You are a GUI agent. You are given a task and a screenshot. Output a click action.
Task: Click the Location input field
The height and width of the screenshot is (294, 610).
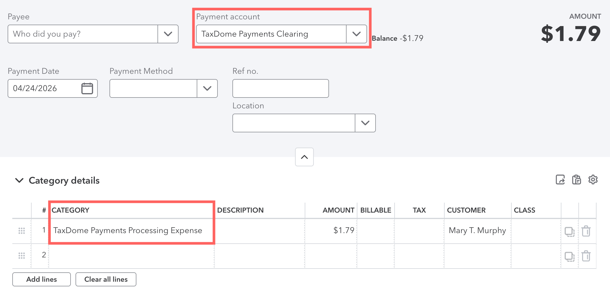tap(294, 123)
